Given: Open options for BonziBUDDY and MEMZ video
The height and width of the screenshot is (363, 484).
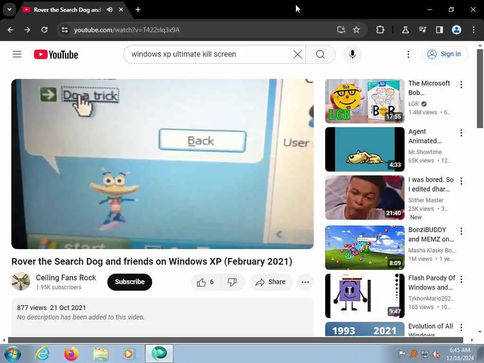Looking at the screenshot, I should [461, 231].
